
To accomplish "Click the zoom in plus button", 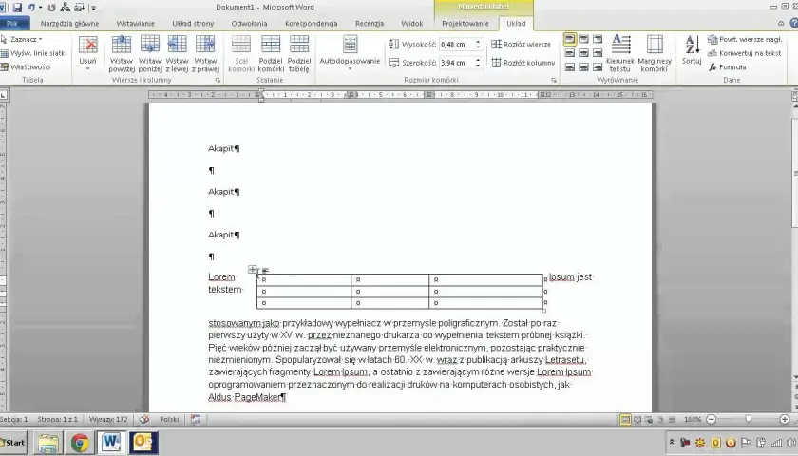I will (785, 419).
